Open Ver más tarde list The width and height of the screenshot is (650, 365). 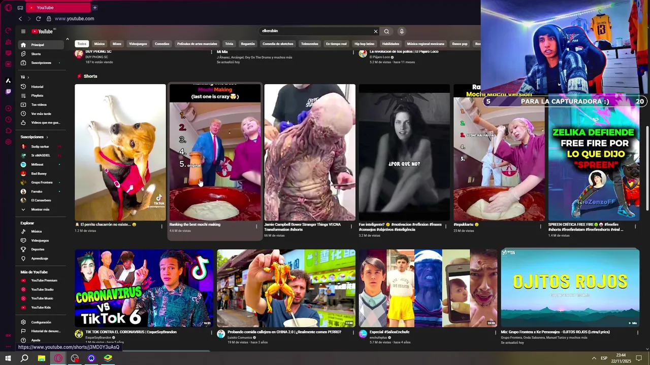pos(41,114)
